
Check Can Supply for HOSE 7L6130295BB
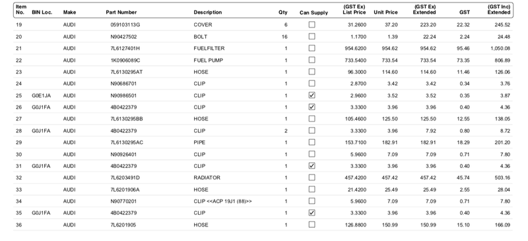click(312, 119)
